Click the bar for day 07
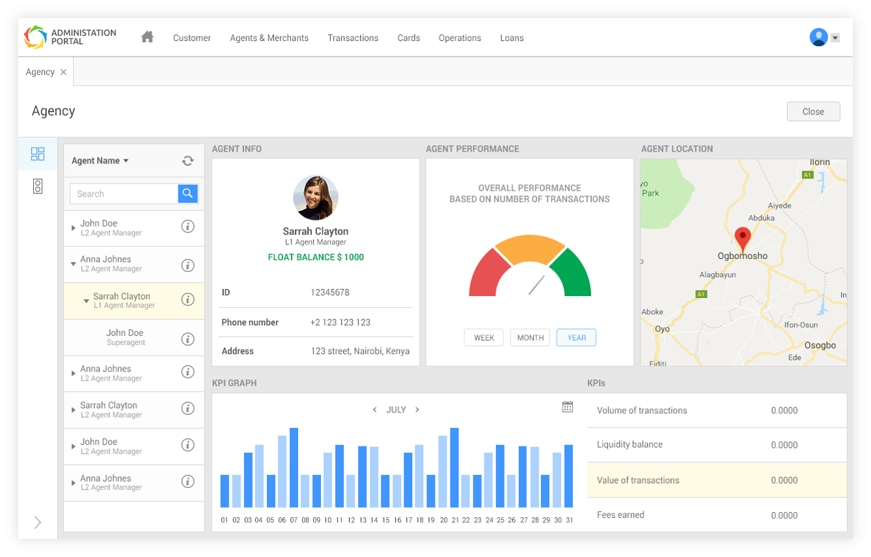The image size is (871, 557). coord(294,467)
